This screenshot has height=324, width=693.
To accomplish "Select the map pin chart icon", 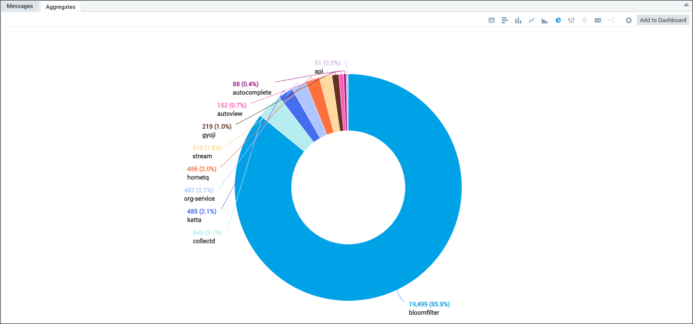I will [585, 20].
